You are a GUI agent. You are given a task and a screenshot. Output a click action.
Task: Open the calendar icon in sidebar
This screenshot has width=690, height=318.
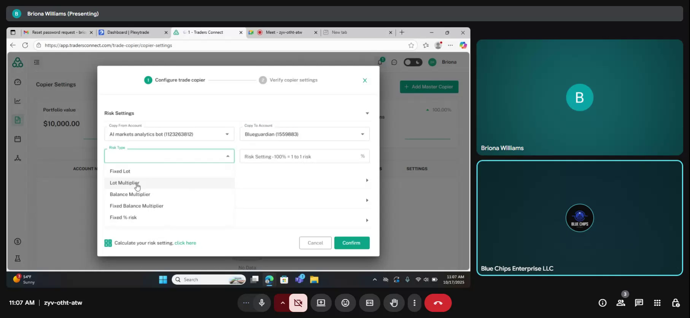pos(17,139)
